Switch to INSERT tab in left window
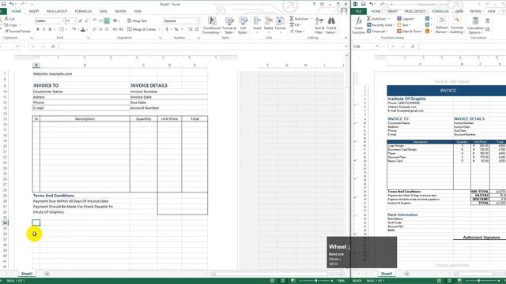506x284 pixels. tap(34, 11)
